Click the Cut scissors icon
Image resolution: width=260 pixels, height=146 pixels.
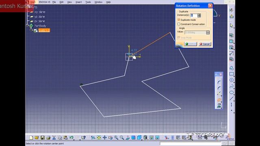tap(54, 137)
